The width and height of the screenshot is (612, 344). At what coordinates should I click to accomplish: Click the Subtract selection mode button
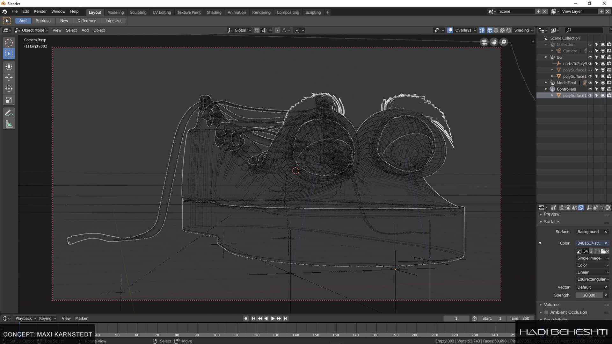[43, 21]
